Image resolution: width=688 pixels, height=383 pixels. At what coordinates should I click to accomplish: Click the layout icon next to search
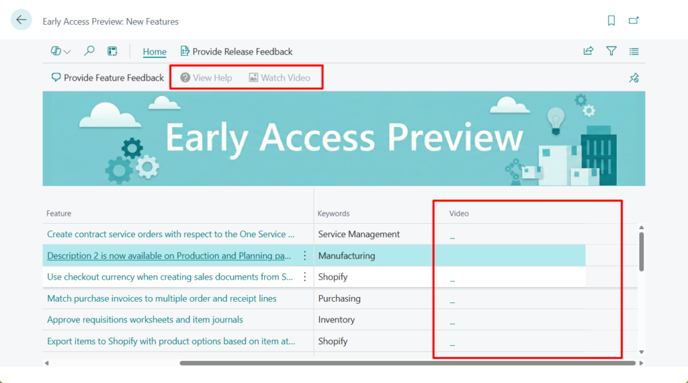(x=112, y=51)
